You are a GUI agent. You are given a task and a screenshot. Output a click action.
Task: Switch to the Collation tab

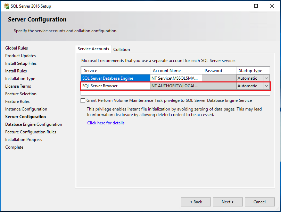[x=122, y=50]
